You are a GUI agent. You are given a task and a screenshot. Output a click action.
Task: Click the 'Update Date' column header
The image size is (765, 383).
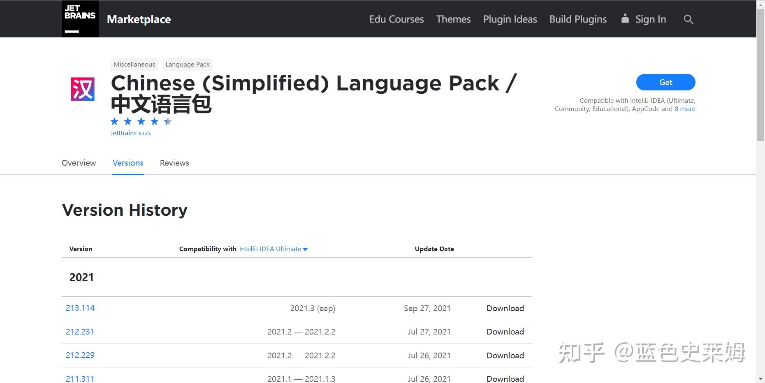434,249
